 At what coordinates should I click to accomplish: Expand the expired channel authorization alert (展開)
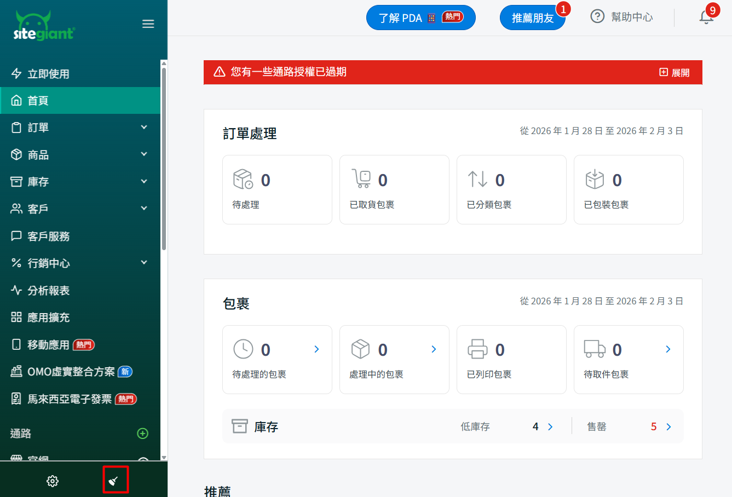(x=675, y=72)
